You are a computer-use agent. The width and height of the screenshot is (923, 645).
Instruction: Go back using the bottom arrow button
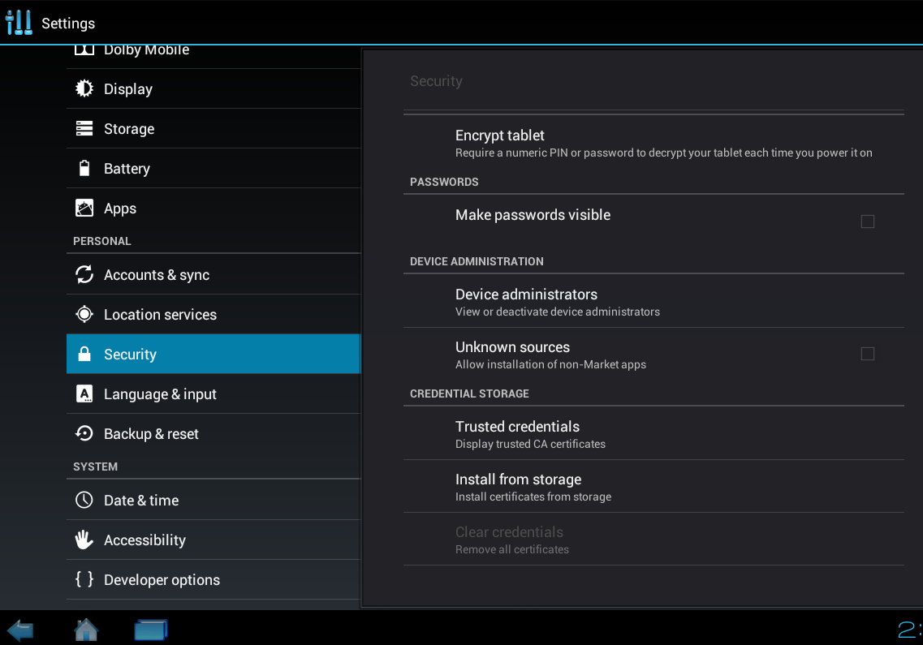(20, 630)
